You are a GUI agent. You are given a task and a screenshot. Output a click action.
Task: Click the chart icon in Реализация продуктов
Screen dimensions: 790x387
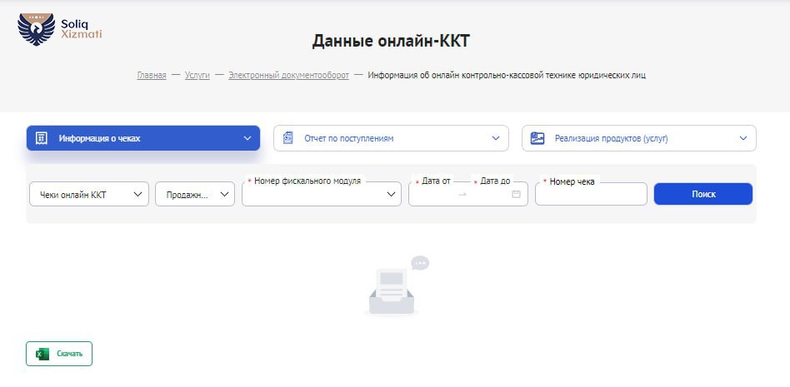click(x=537, y=138)
